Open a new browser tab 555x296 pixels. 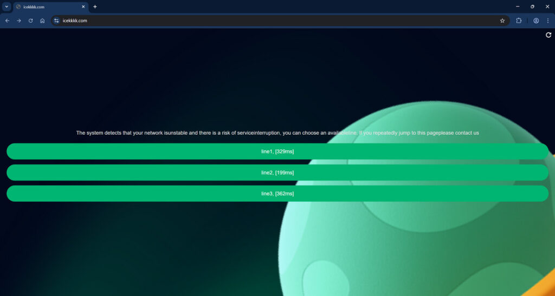click(95, 6)
